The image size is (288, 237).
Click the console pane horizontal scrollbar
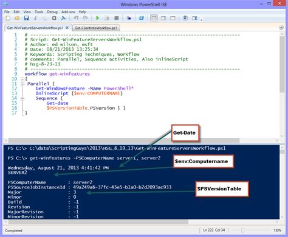[x=98, y=222]
